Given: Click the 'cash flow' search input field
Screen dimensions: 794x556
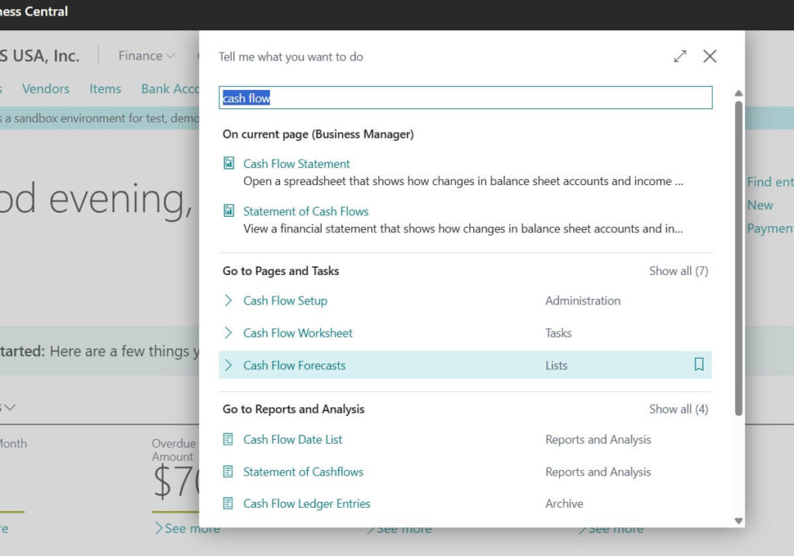Looking at the screenshot, I should 465,98.
